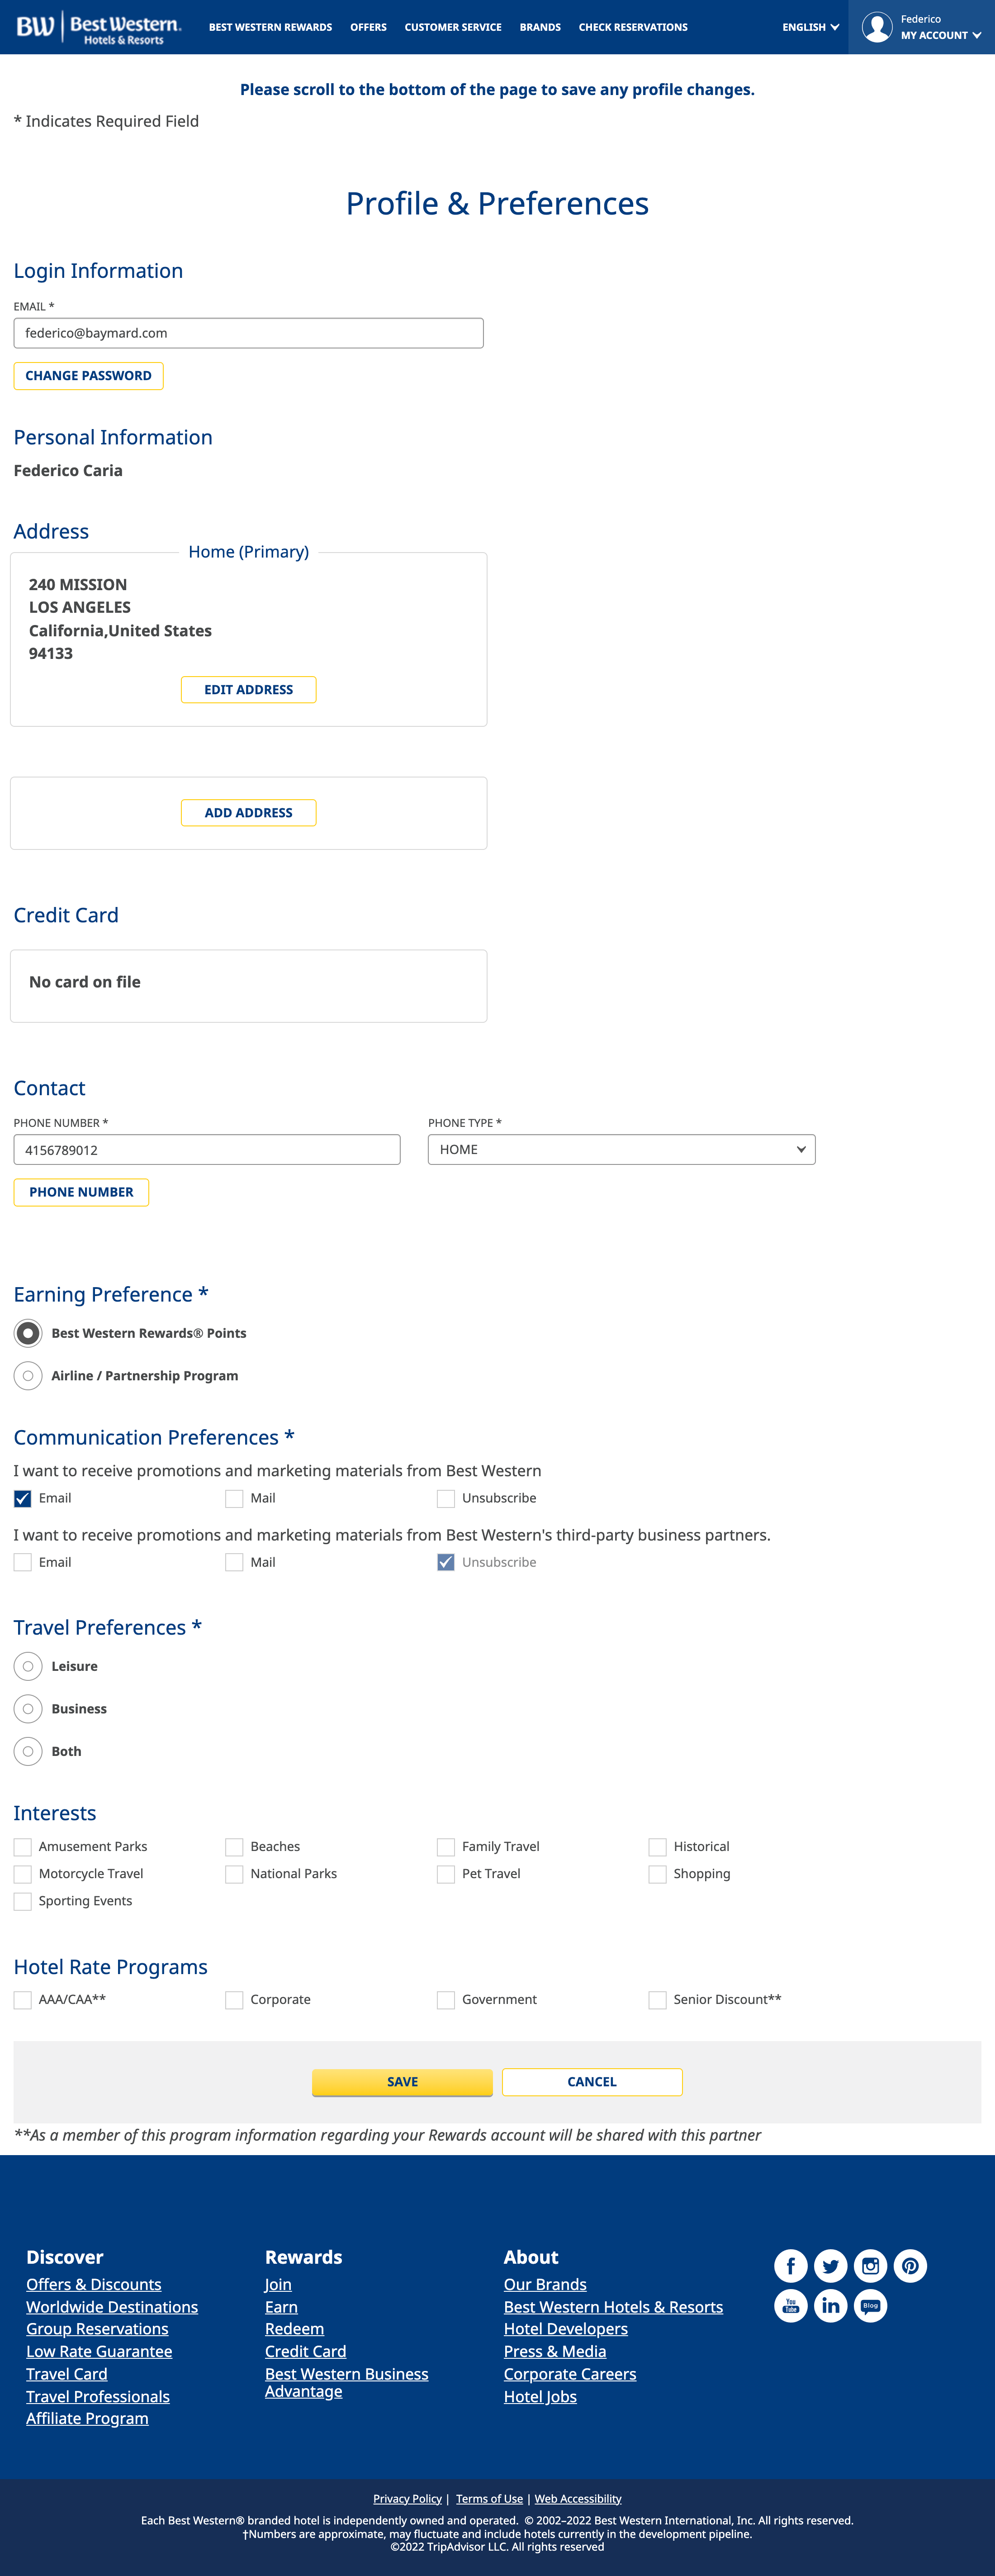Open the Instagram icon in the footer
The image size is (995, 2576).
[870, 2266]
